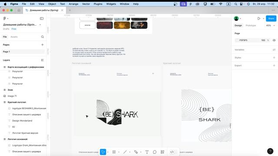Click the home icon tab
This screenshot has height=156, width=278.
pyautogui.click(x=19, y=10)
